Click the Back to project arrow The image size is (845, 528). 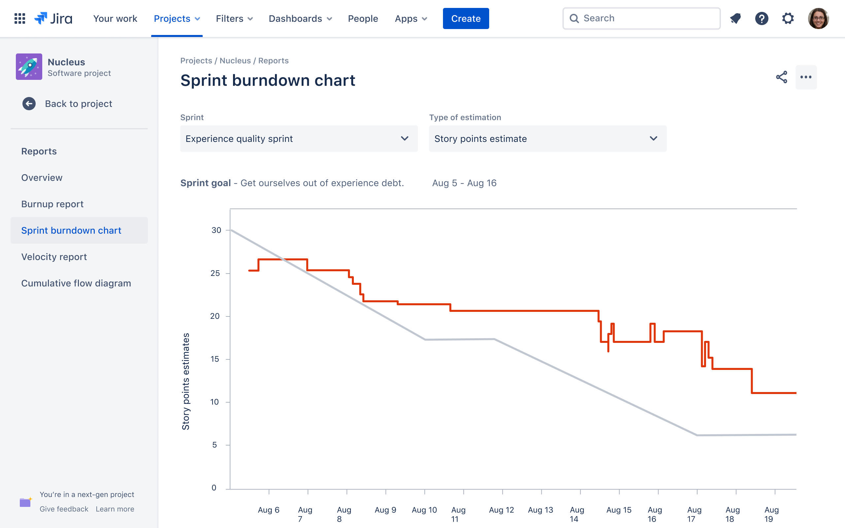point(29,103)
